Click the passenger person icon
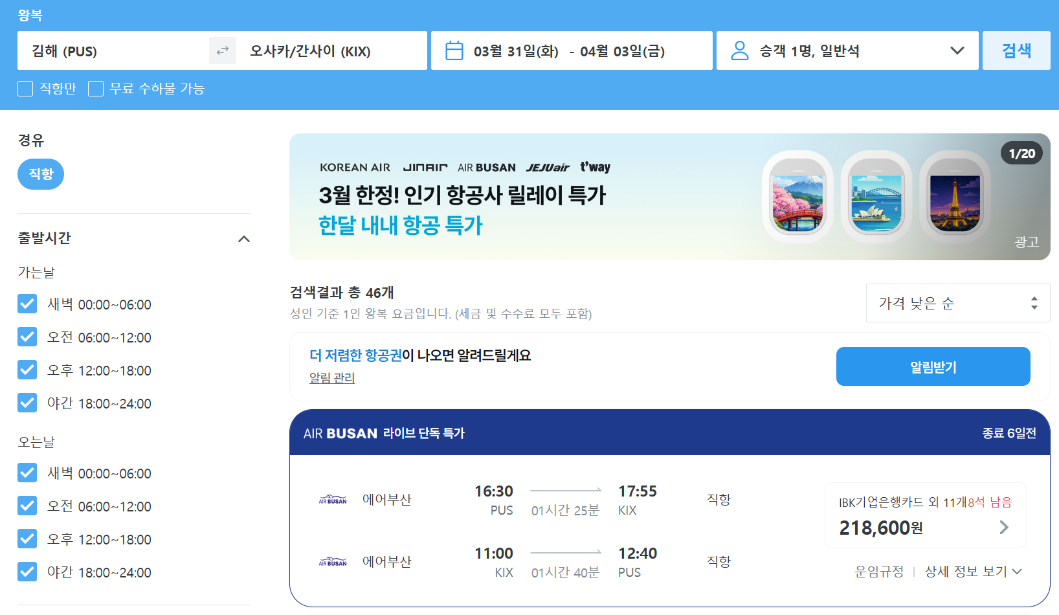 740,49
